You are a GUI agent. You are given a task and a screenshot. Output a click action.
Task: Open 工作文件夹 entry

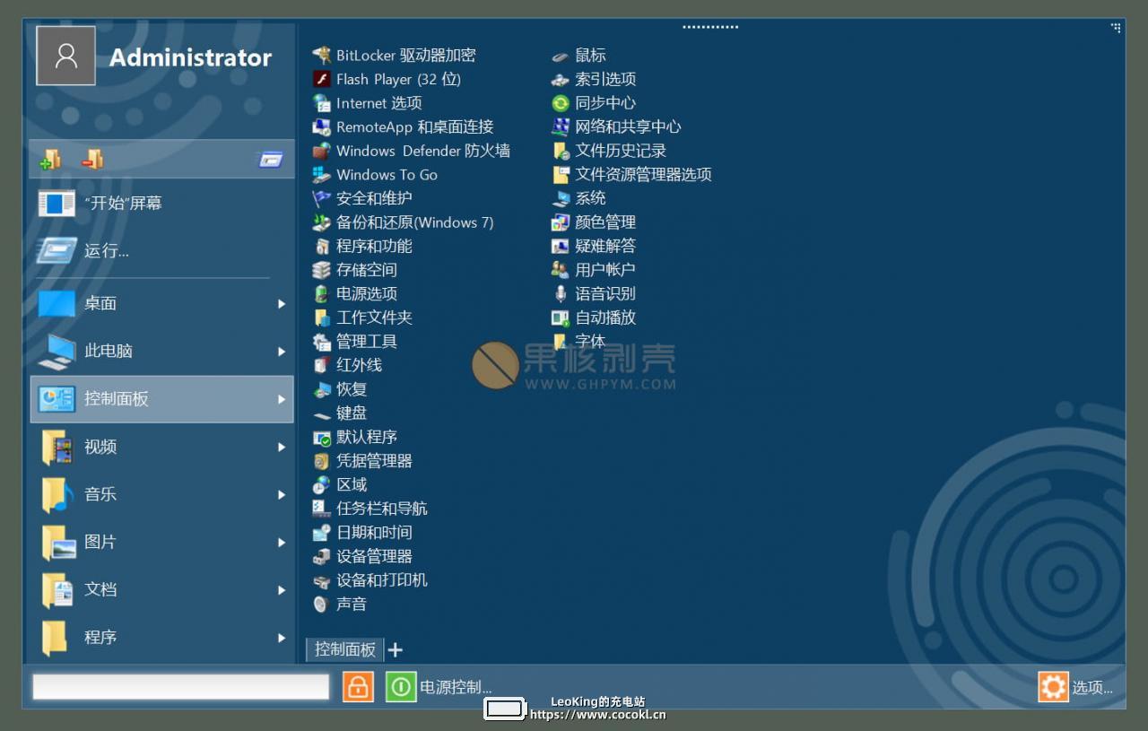[x=361, y=318]
